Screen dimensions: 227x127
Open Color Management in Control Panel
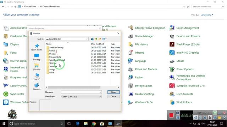coord(184,28)
